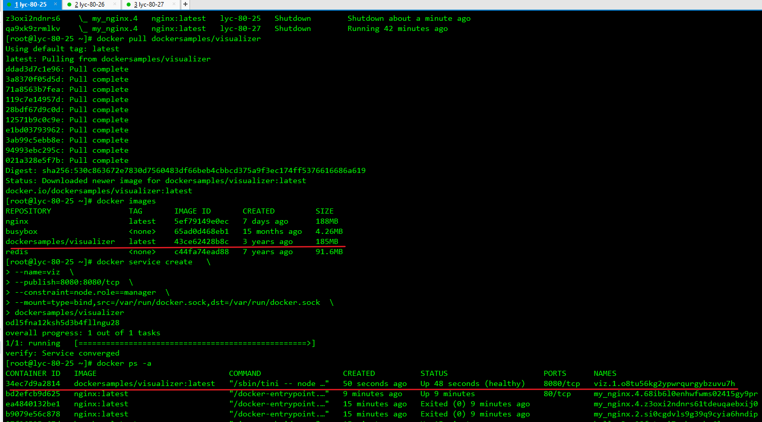Click the 'docker pull dockersamples/visualizer' command

tap(179, 39)
